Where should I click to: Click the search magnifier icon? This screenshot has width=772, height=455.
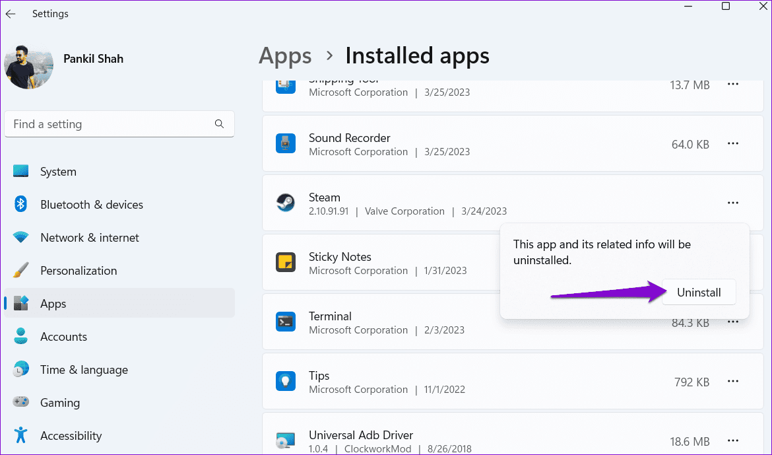click(x=219, y=123)
